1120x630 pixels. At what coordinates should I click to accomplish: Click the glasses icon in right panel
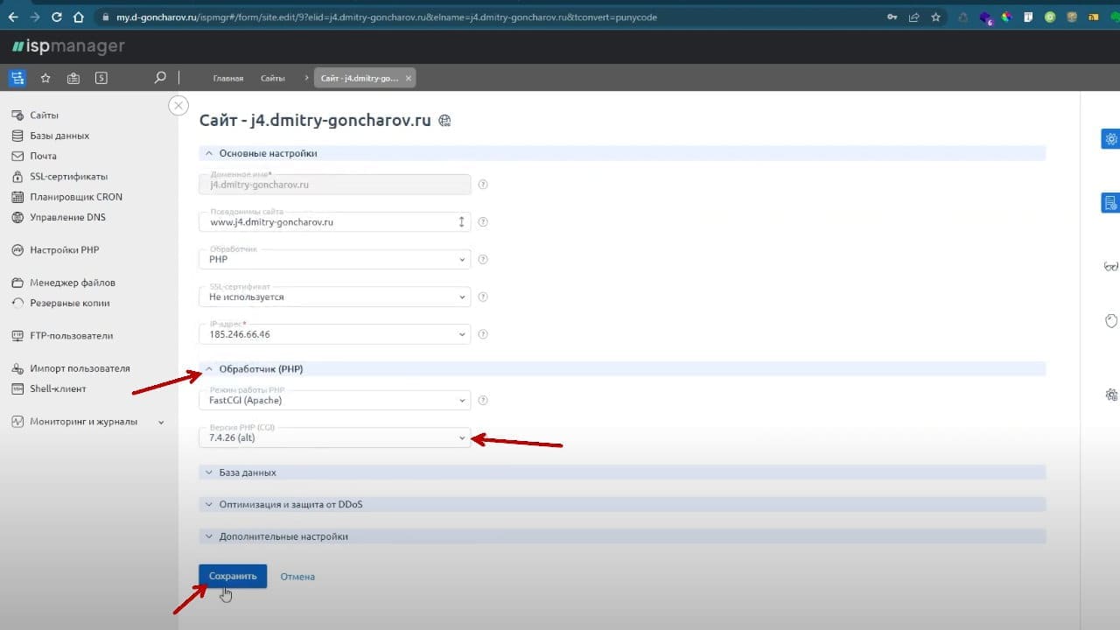tap(1111, 267)
